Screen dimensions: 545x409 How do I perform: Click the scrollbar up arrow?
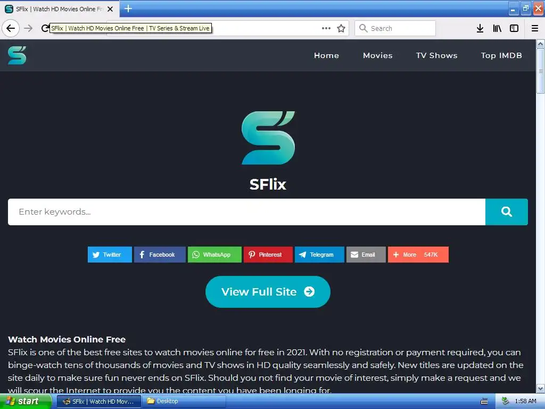[540, 44]
